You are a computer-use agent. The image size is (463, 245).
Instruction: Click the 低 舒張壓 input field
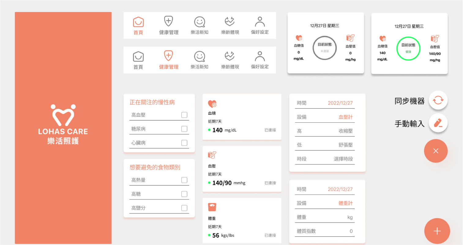tap(325, 145)
